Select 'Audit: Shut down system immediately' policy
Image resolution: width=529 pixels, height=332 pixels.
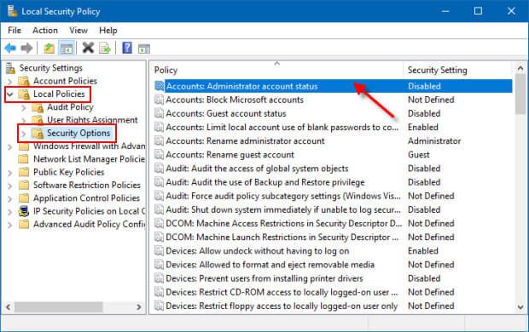coord(283,209)
